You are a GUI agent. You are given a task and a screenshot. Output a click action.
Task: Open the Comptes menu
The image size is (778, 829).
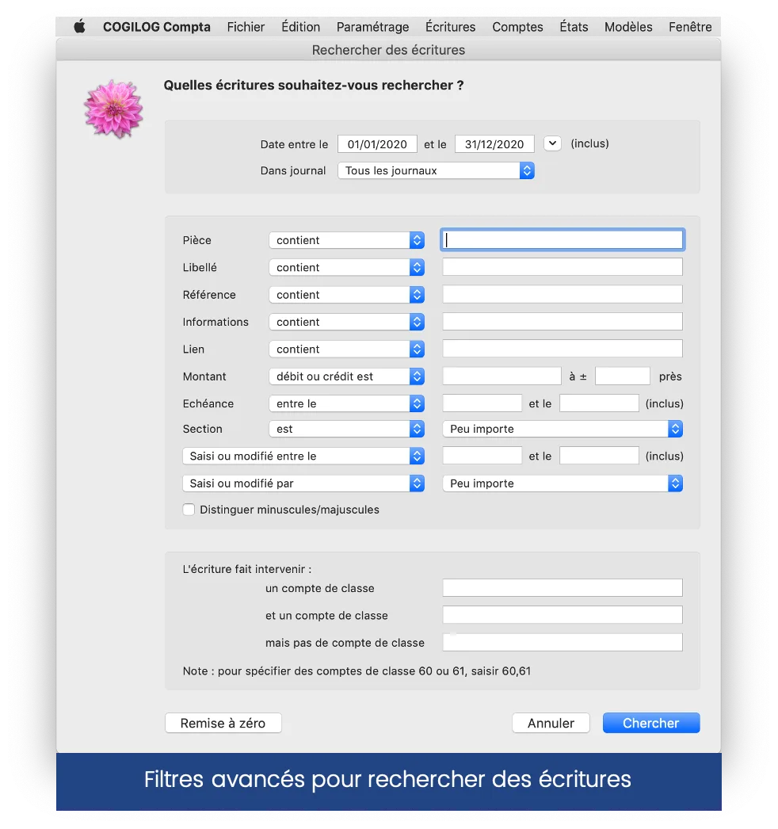tap(517, 27)
